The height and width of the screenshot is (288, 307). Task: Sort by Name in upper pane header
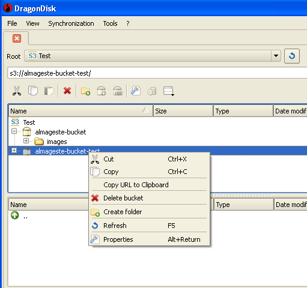[81, 111]
